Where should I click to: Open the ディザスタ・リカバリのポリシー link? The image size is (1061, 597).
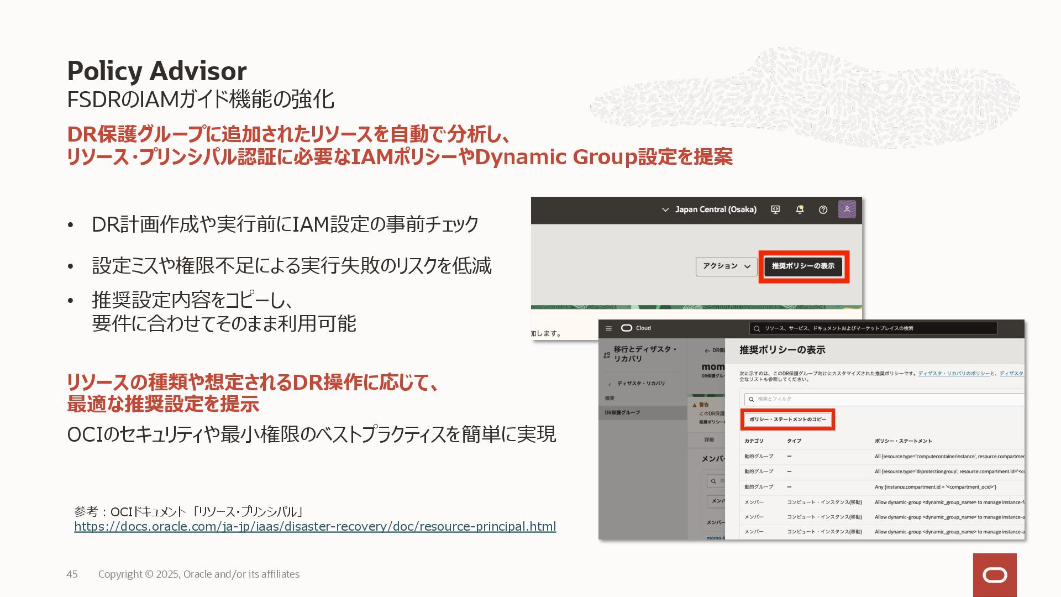point(954,373)
